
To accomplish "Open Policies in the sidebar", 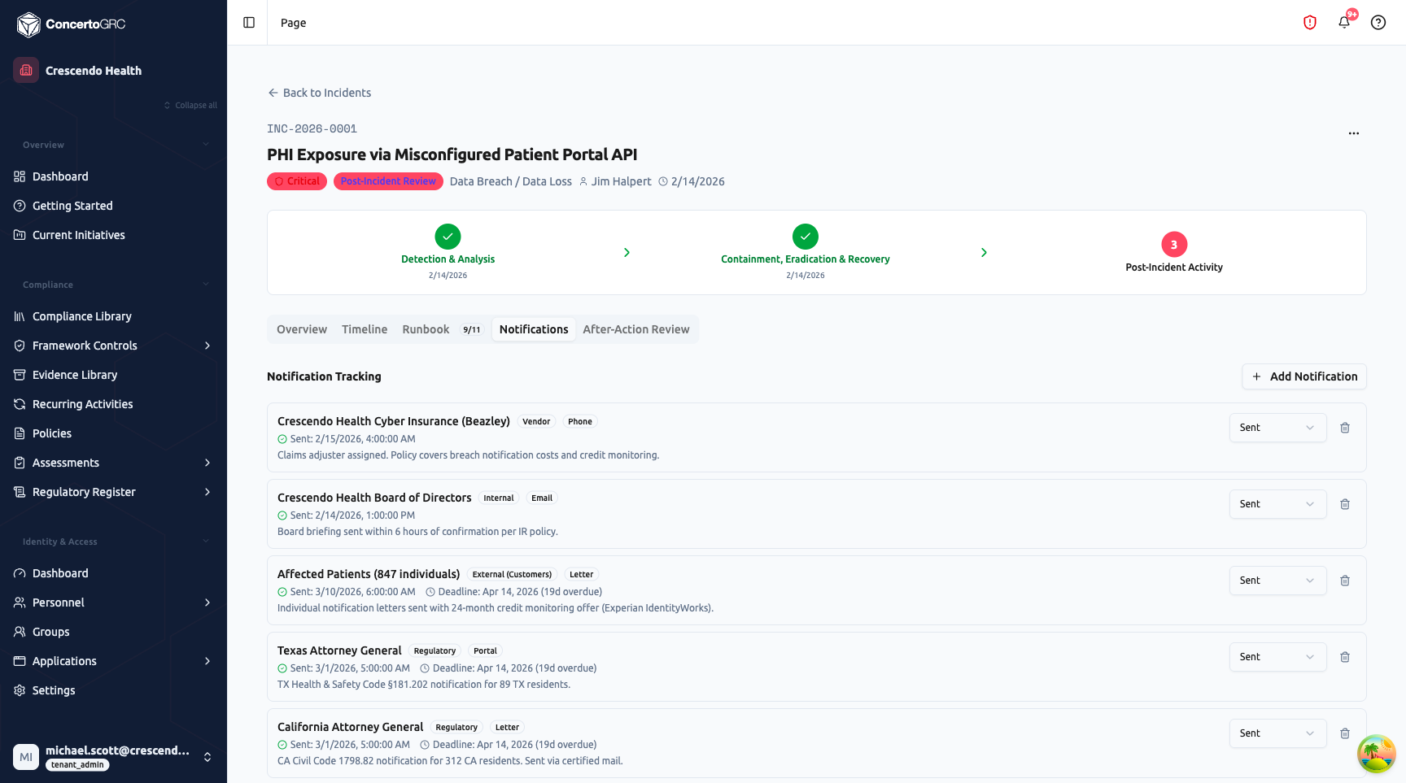I will pos(113,433).
